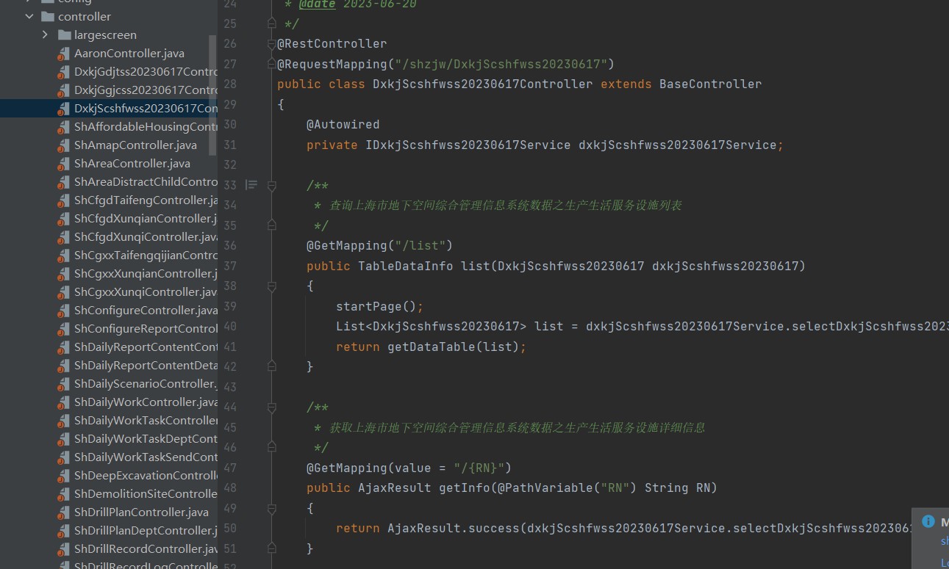Viewport: 949px width, 569px height.
Task: Click the startPage() call
Action: pyautogui.click(x=376, y=306)
